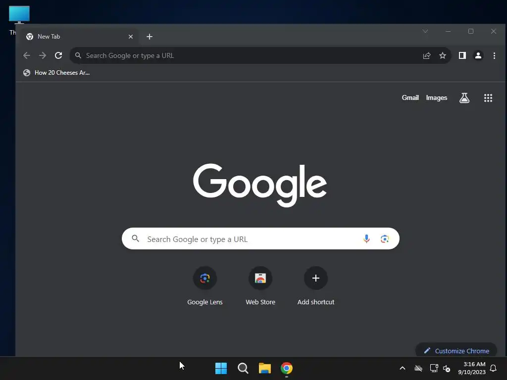Open the Images link
Image resolution: width=507 pixels, height=380 pixels.
pos(437,97)
